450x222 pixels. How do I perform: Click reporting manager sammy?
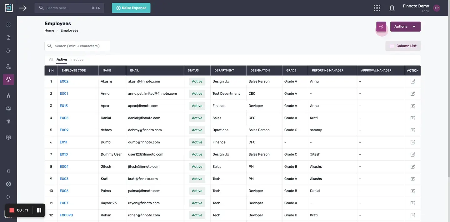point(316,130)
